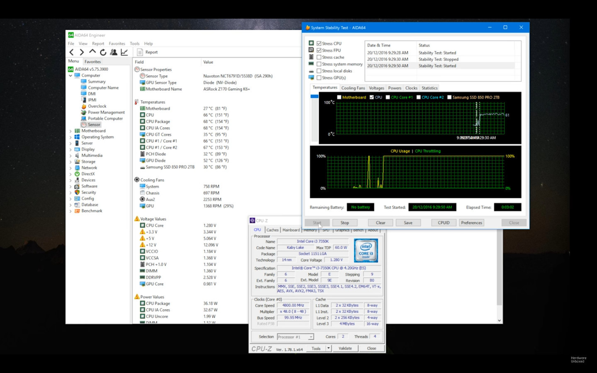Go forward with AIDA64 toolbar right arrow

[x=82, y=52]
